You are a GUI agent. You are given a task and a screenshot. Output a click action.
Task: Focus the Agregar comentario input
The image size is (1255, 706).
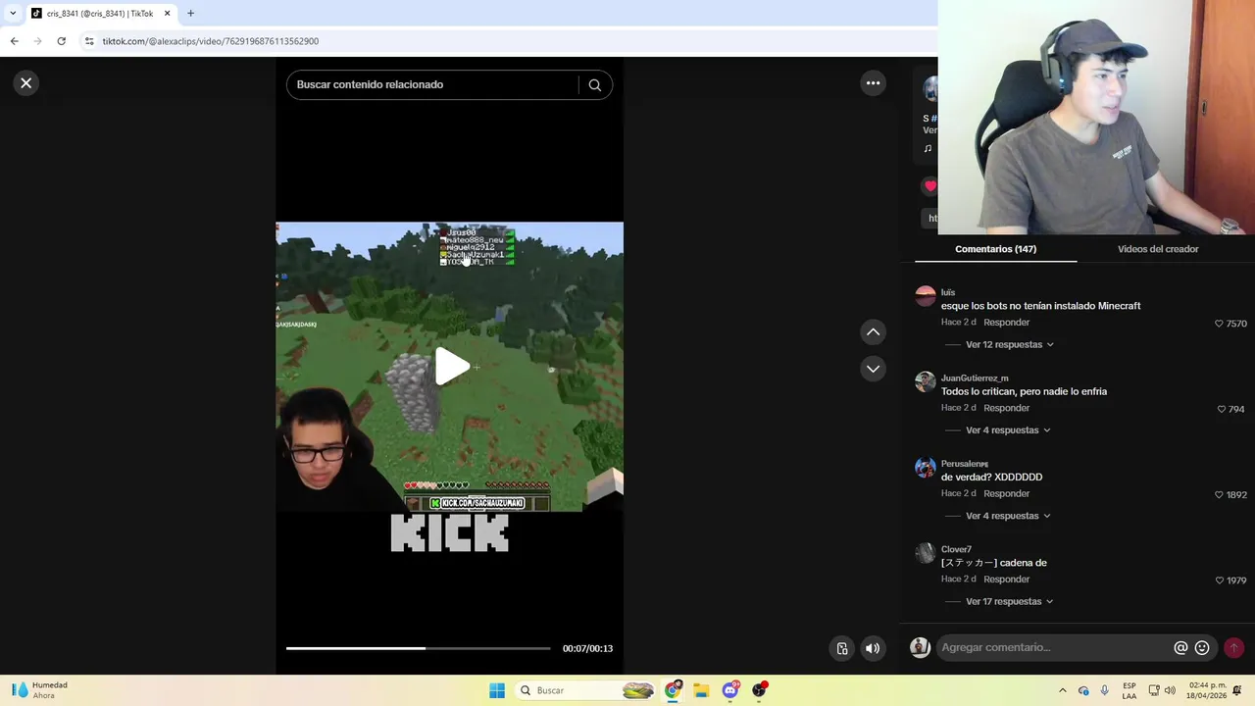(x=1054, y=647)
